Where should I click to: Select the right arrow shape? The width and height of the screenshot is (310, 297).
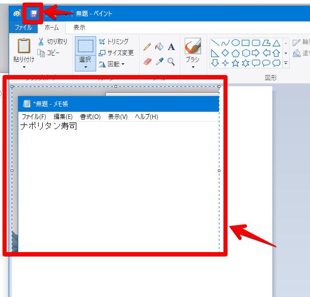(x=256, y=53)
